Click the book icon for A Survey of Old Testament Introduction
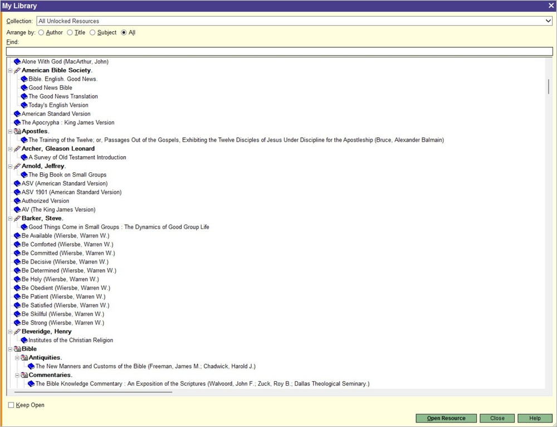The height and width of the screenshot is (427, 557). pyautogui.click(x=23, y=157)
